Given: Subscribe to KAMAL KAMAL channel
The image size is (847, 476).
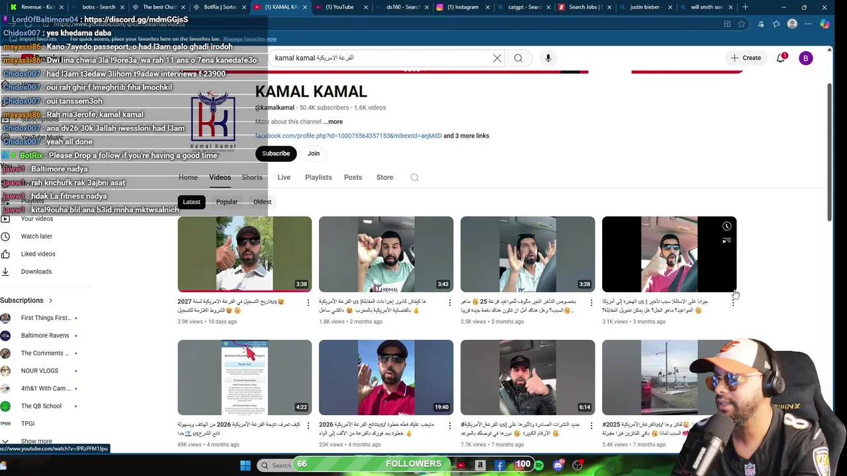Looking at the screenshot, I should 276,153.
